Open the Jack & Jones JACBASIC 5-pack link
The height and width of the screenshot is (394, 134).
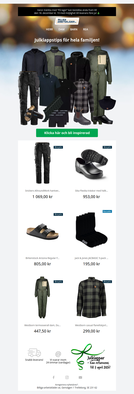(x=91, y=258)
